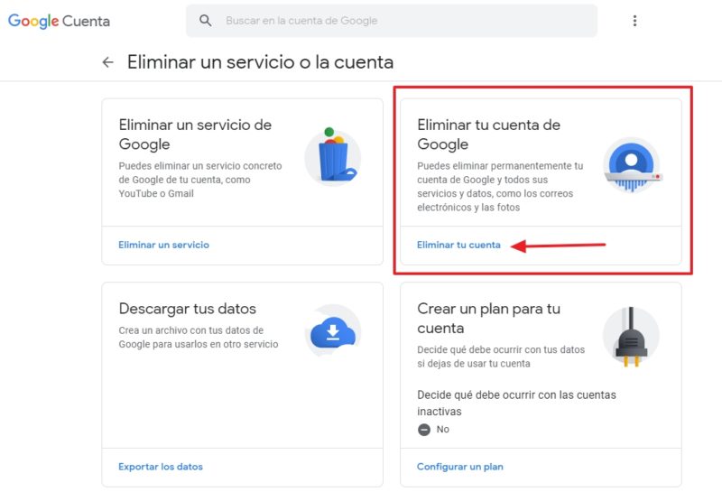
Task: Click the search magnifier icon
Action: pyautogui.click(x=206, y=21)
